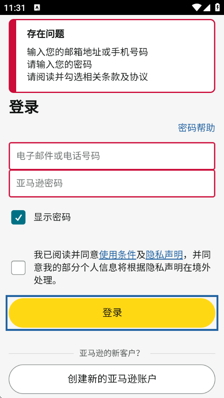Viewport: 224px width, 398px height.
Task: Open the 使用条件 link
Action: point(118,255)
